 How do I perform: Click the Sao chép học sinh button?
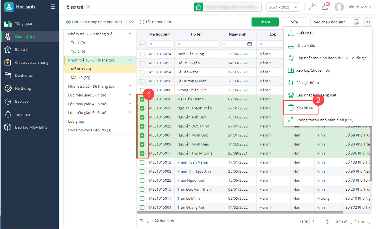pos(330,22)
